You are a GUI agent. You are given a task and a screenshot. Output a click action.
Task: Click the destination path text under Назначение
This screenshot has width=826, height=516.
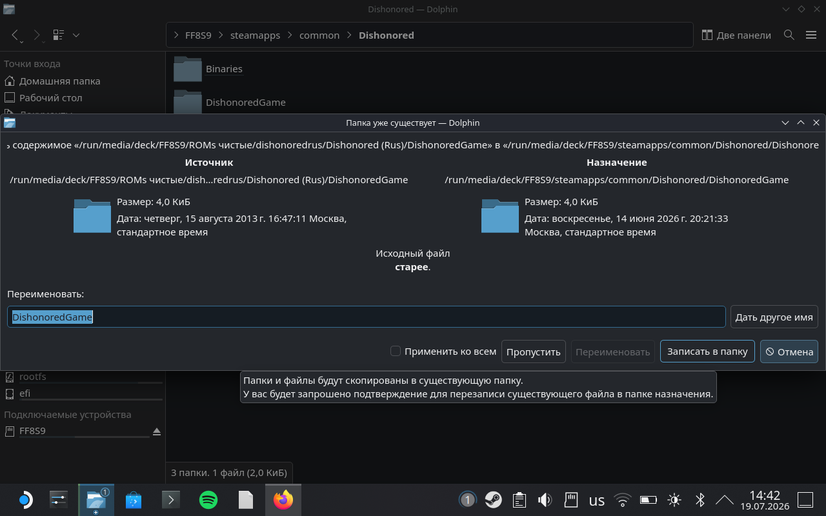coord(617,180)
